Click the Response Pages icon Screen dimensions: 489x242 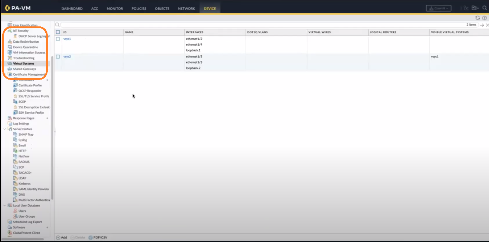(10, 118)
